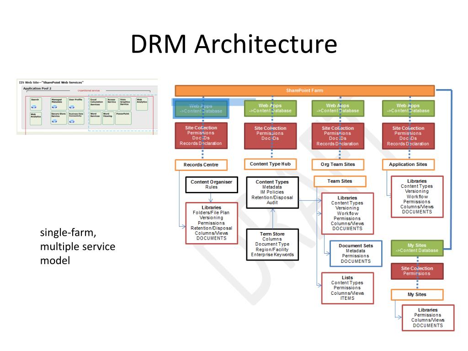Click 'Enterprise Keywords' in the Term Store box
Viewport: 468px width, 351px height.
272,255
